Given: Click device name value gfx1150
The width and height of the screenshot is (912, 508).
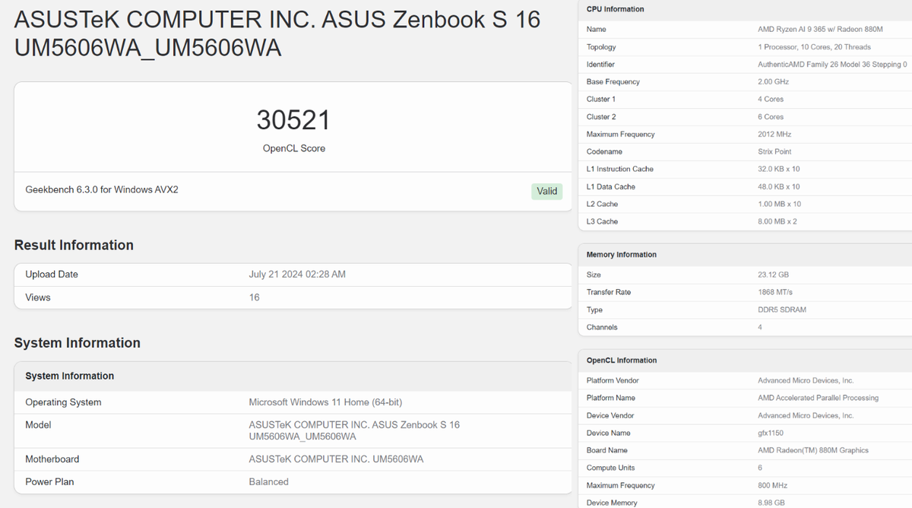Looking at the screenshot, I should 771,433.
